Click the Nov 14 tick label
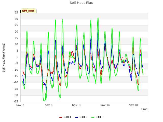The height and width of the screenshot is (122, 163). [x=105, y=105]
